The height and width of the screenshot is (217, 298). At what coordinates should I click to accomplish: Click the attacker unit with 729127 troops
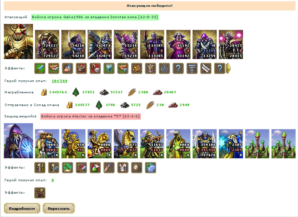tap(47, 44)
